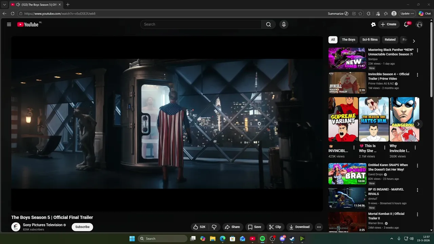Open the media control music-note icon
434x244 pixels.
pyautogui.click(x=378, y=14)
